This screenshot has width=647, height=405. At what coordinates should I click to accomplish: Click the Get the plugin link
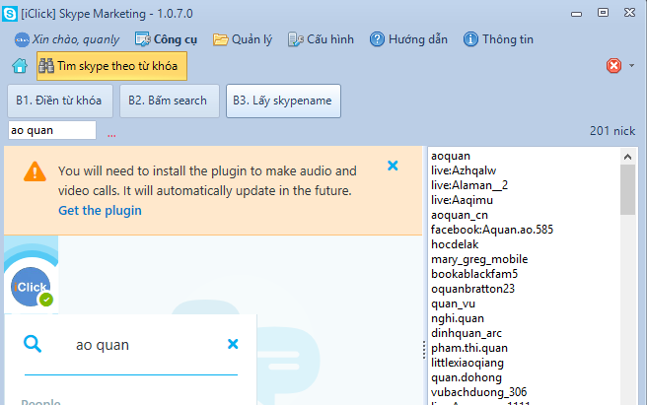[100, 210]
